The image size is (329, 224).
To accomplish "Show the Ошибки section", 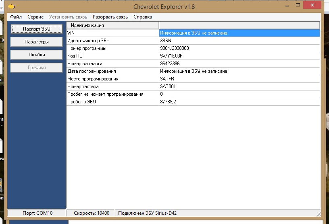I will pyautogui.click(x=37, y=55).
